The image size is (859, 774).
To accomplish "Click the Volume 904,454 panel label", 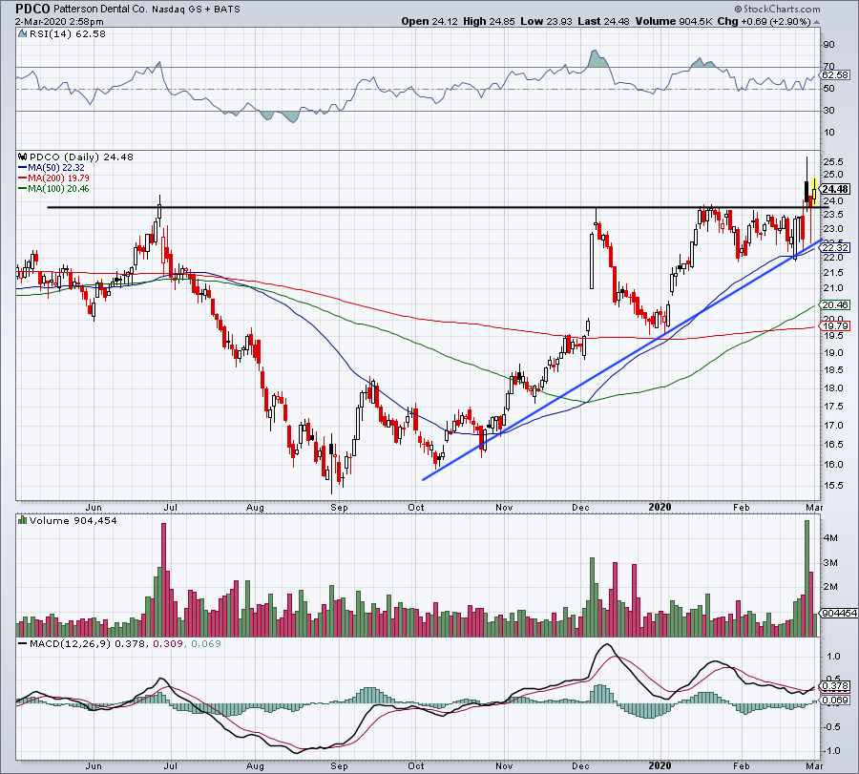I will pyautogui.click(x=73, y=520).
